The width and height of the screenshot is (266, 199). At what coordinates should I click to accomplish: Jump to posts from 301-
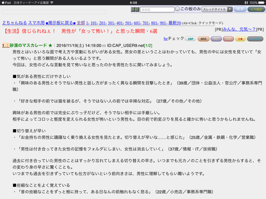click(111, 23)
